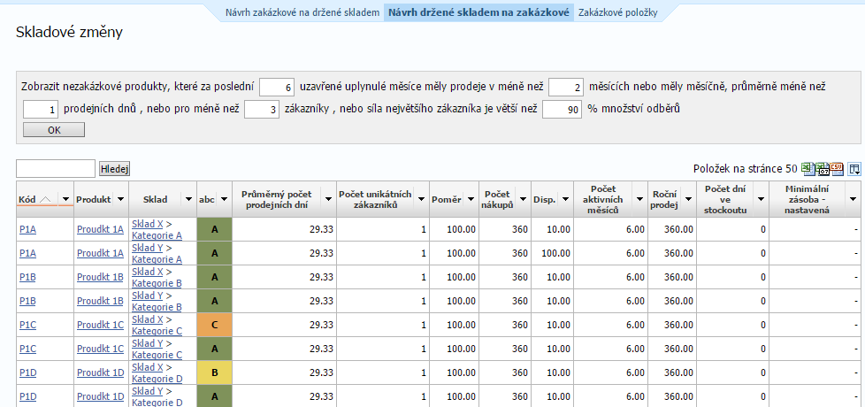The width and height of the screenshot is (865, 407).
Task: Open Sklad column filter dropdown
Action: (188, 199)
